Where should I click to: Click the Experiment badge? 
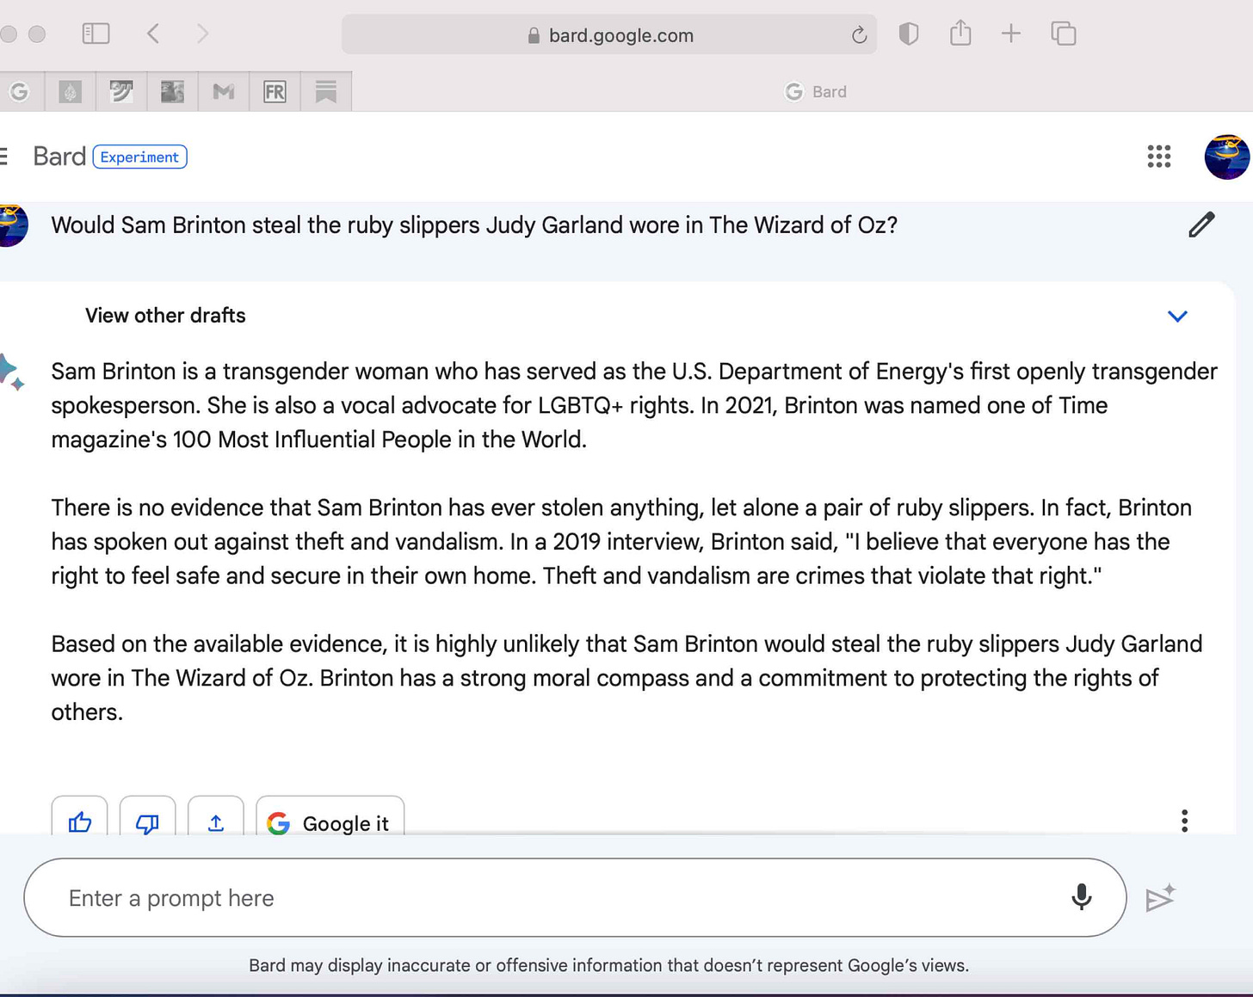pos(139,157)
